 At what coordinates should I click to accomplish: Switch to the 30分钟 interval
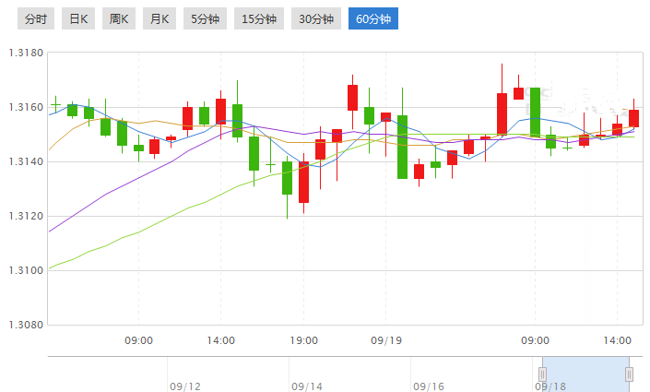tap(315, 18)
